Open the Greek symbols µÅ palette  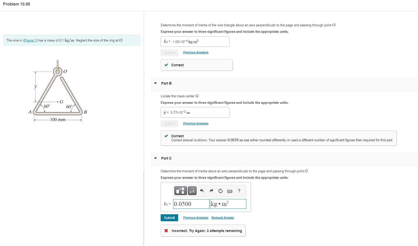click(192, 191)
